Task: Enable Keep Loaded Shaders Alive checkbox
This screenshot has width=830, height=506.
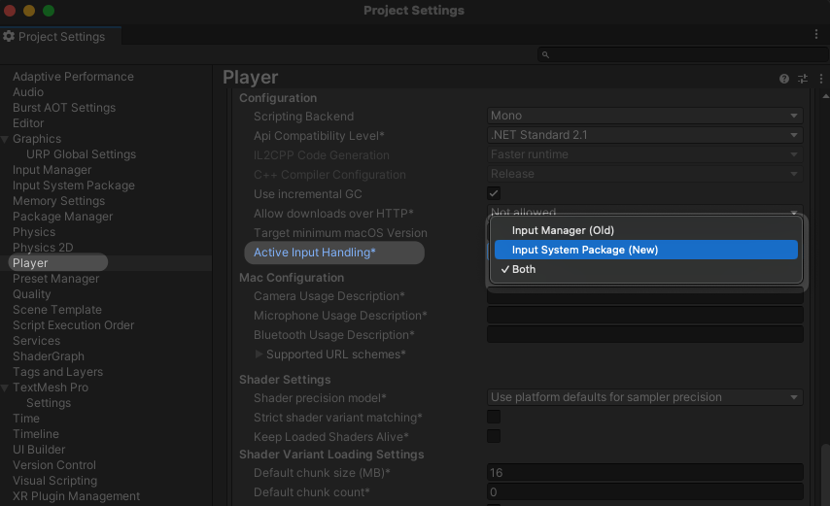Action: [494, 436]
